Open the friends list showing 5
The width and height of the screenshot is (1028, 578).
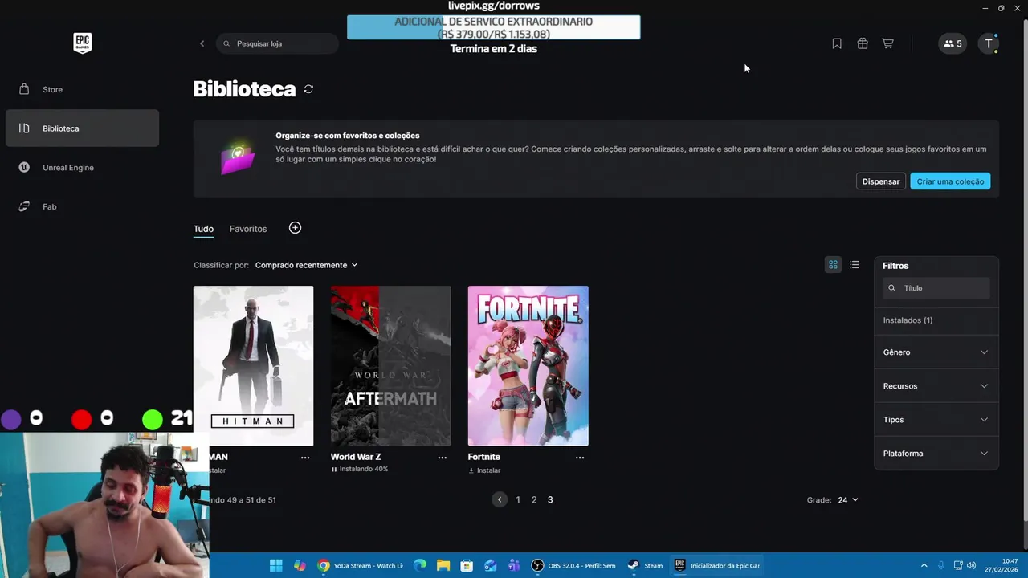click(953, 43)
